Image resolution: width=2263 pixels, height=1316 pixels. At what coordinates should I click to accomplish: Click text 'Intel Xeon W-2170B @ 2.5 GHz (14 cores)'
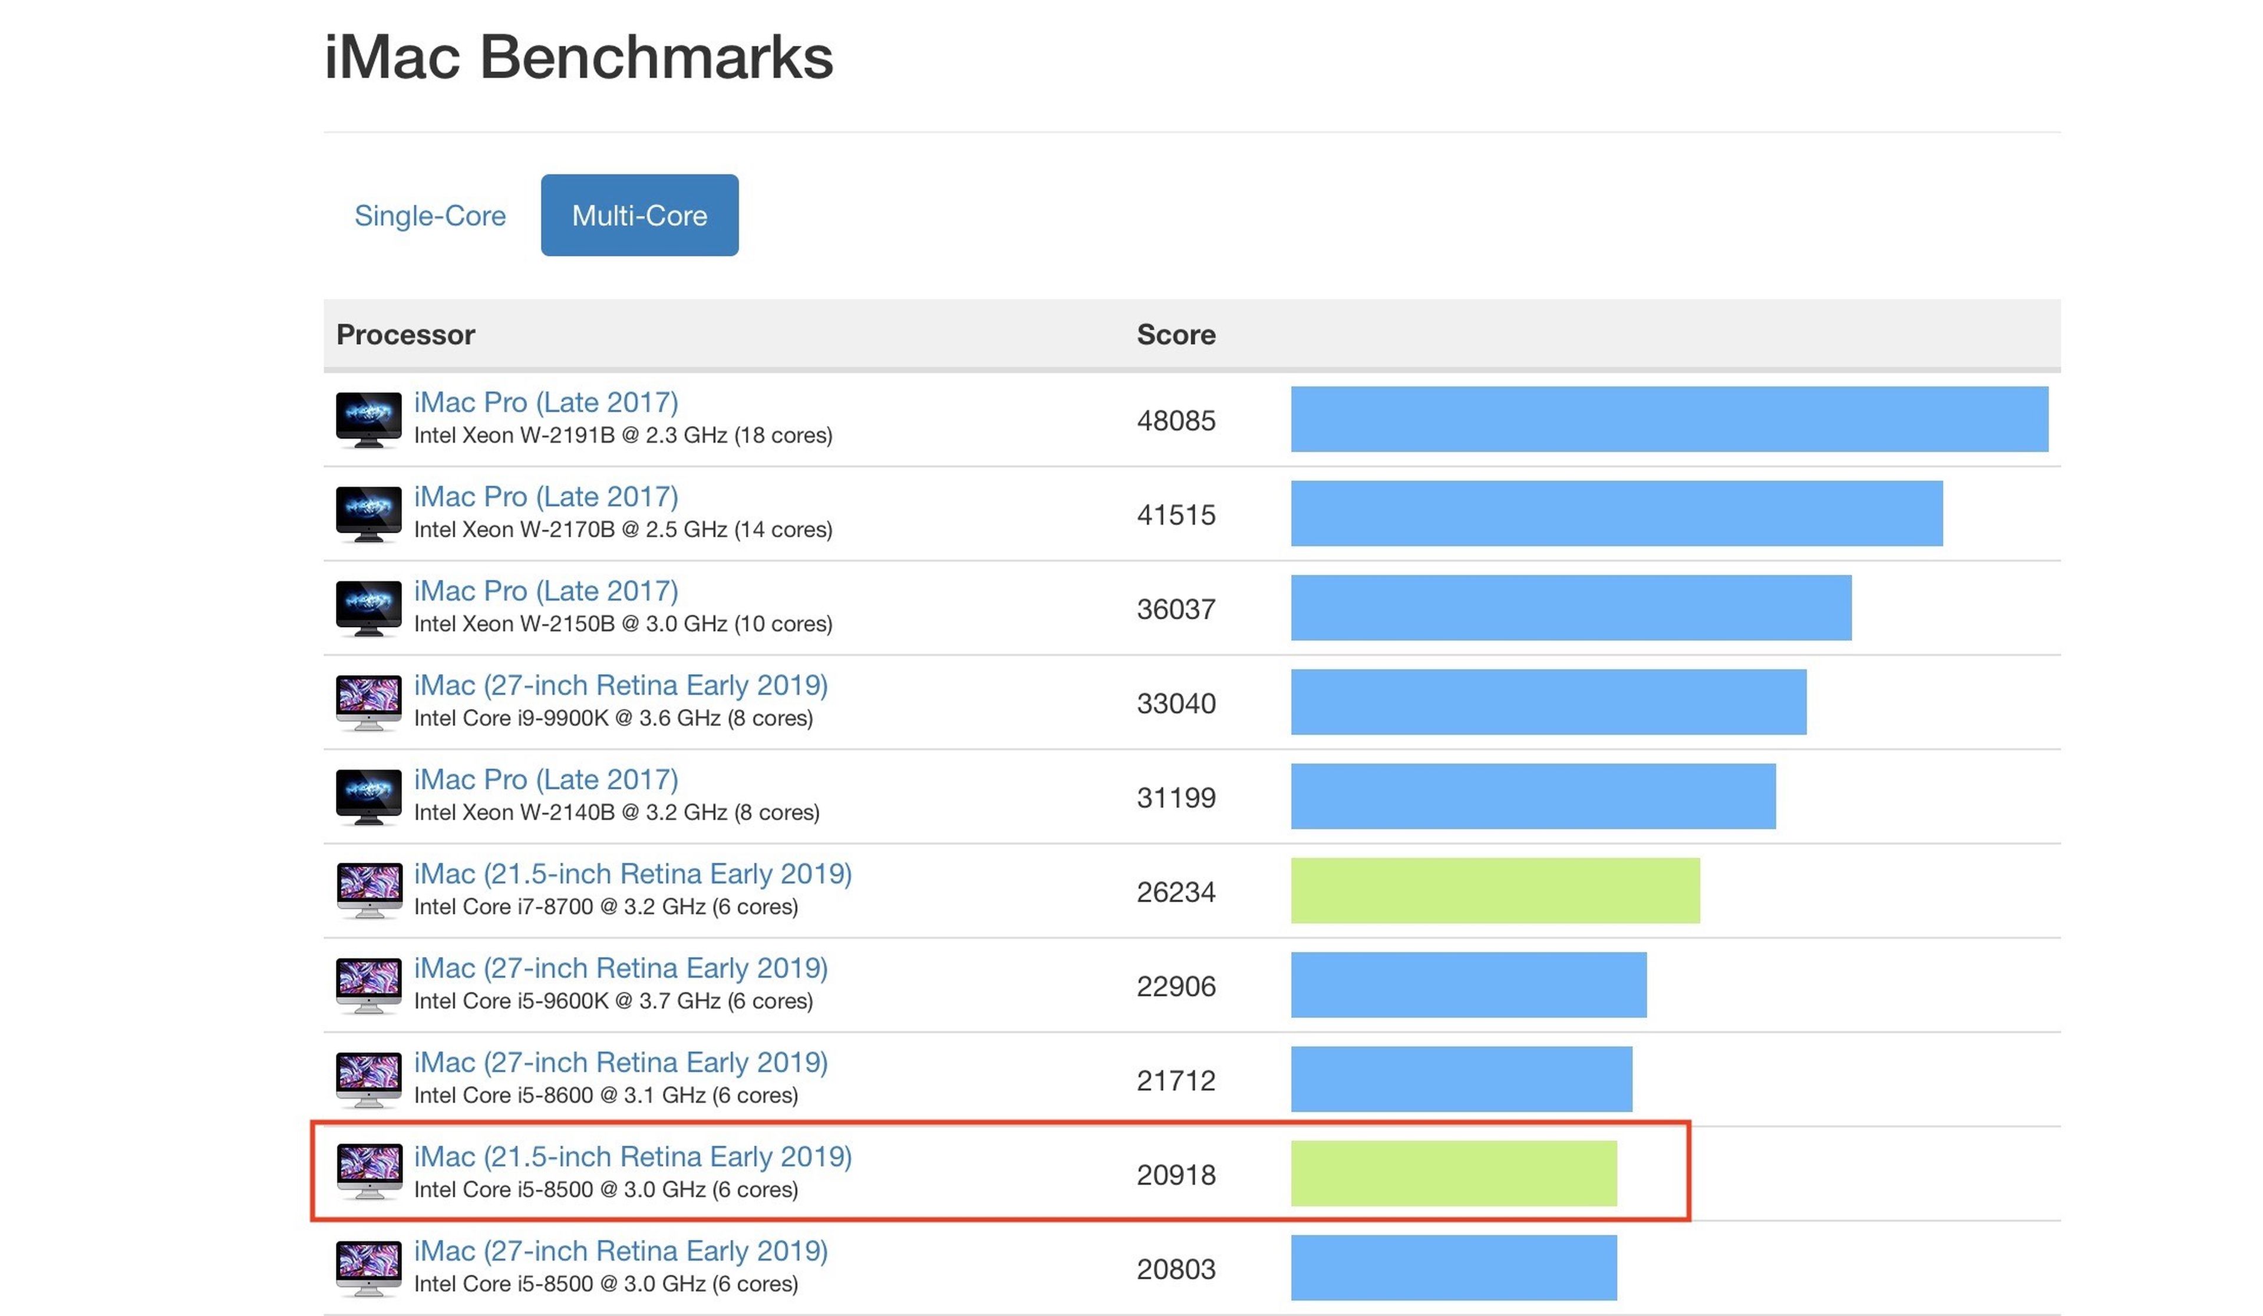pos(624,530)
